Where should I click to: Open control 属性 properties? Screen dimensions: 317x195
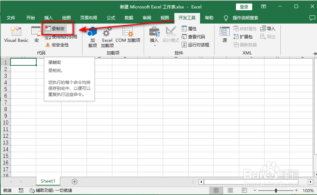[x=189, y=28]
